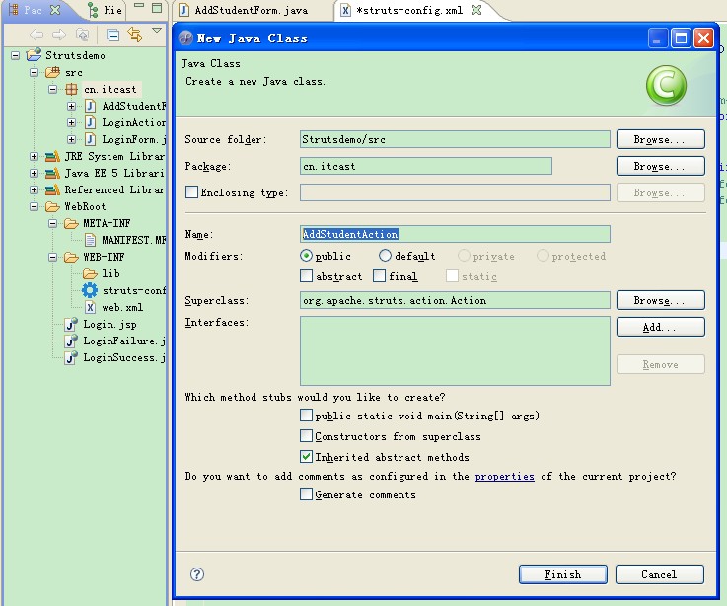727x606 pixels.
Task: Click the Add interfaces button
Action: [x=660, y=327]
